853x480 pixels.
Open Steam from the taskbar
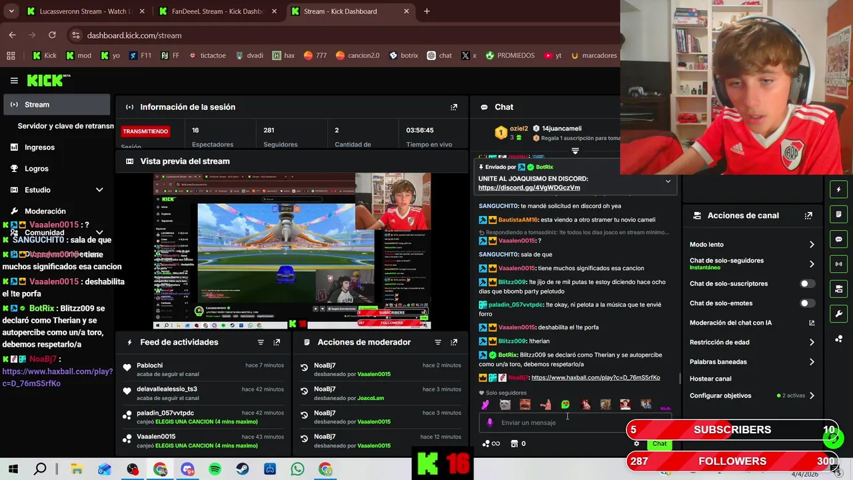pyautogui.click(x=243, y=469)
